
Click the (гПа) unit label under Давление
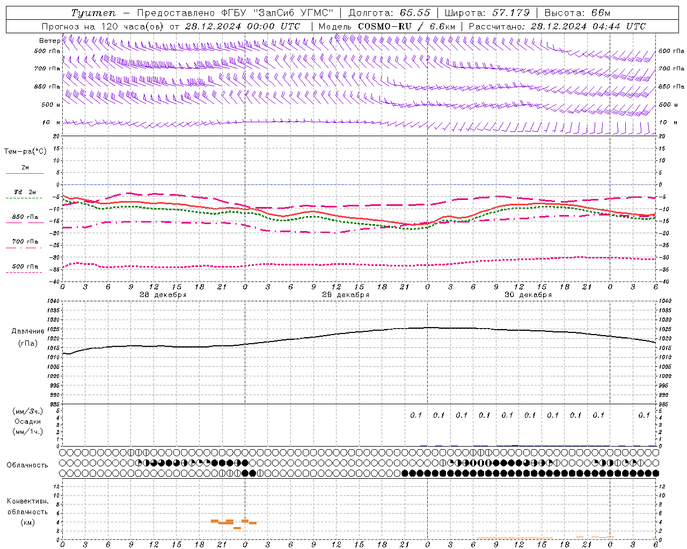[28, 344]
